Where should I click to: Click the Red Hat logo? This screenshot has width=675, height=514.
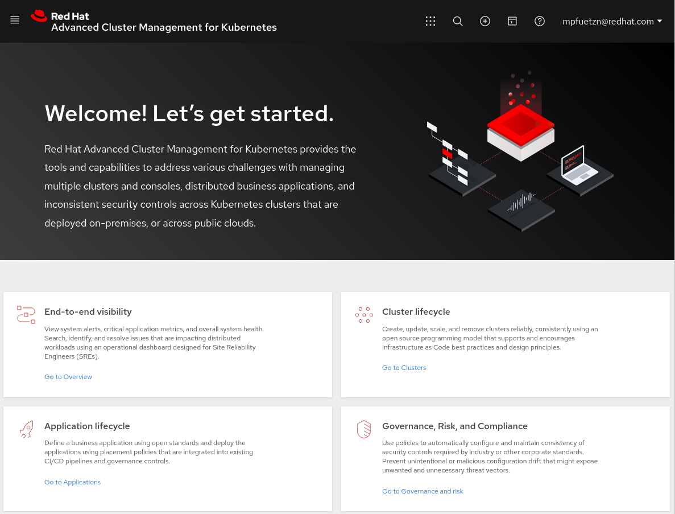(39, 16)
